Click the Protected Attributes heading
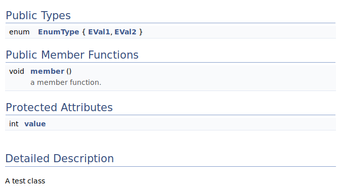337x190 pixels. coord(59,107)
